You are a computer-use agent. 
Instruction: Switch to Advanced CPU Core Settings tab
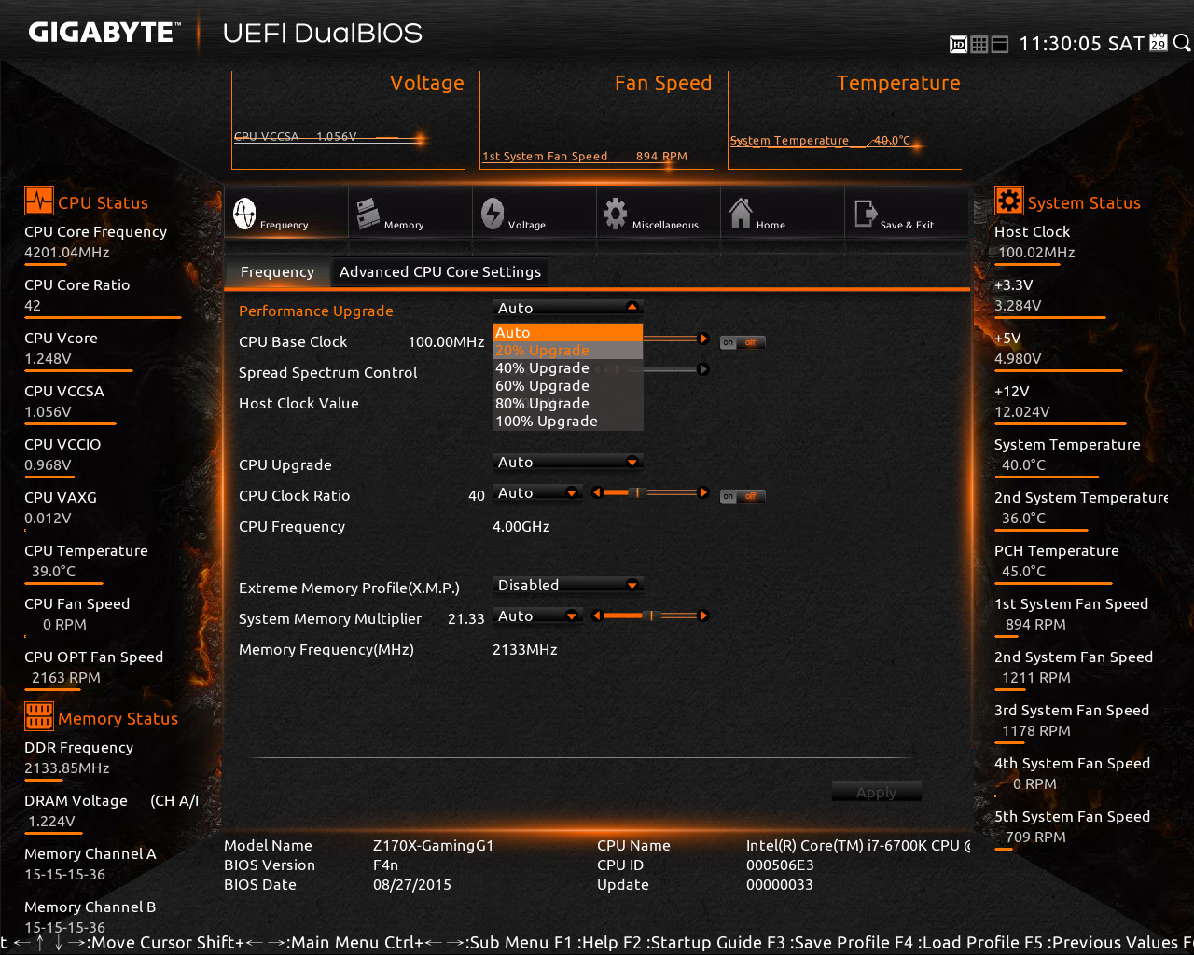(x=440, y=271)
